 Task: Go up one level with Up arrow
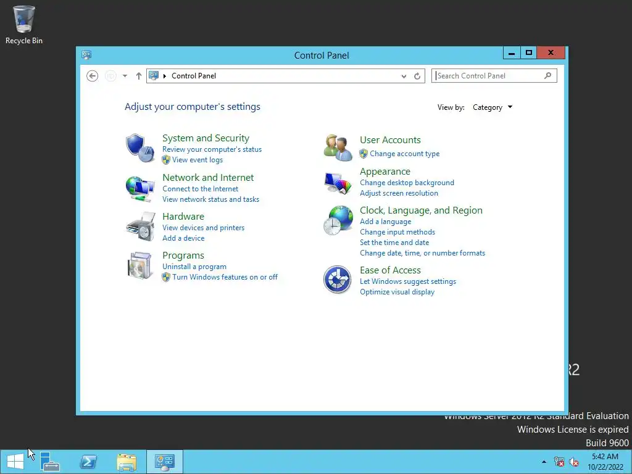139,76
